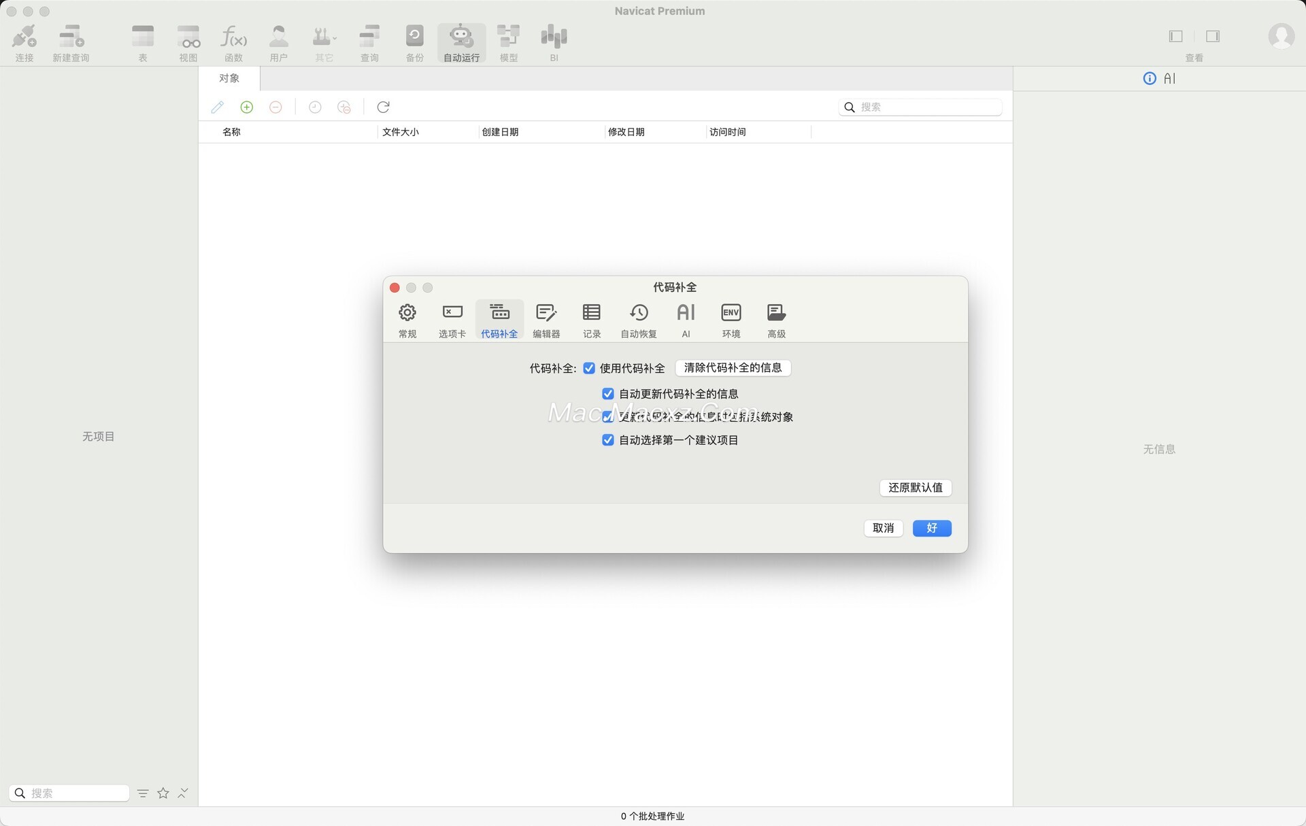Open the 查询 queries section
This screenshot has width=1306, height=826.
pyautogui.click(x=369, y=43)
